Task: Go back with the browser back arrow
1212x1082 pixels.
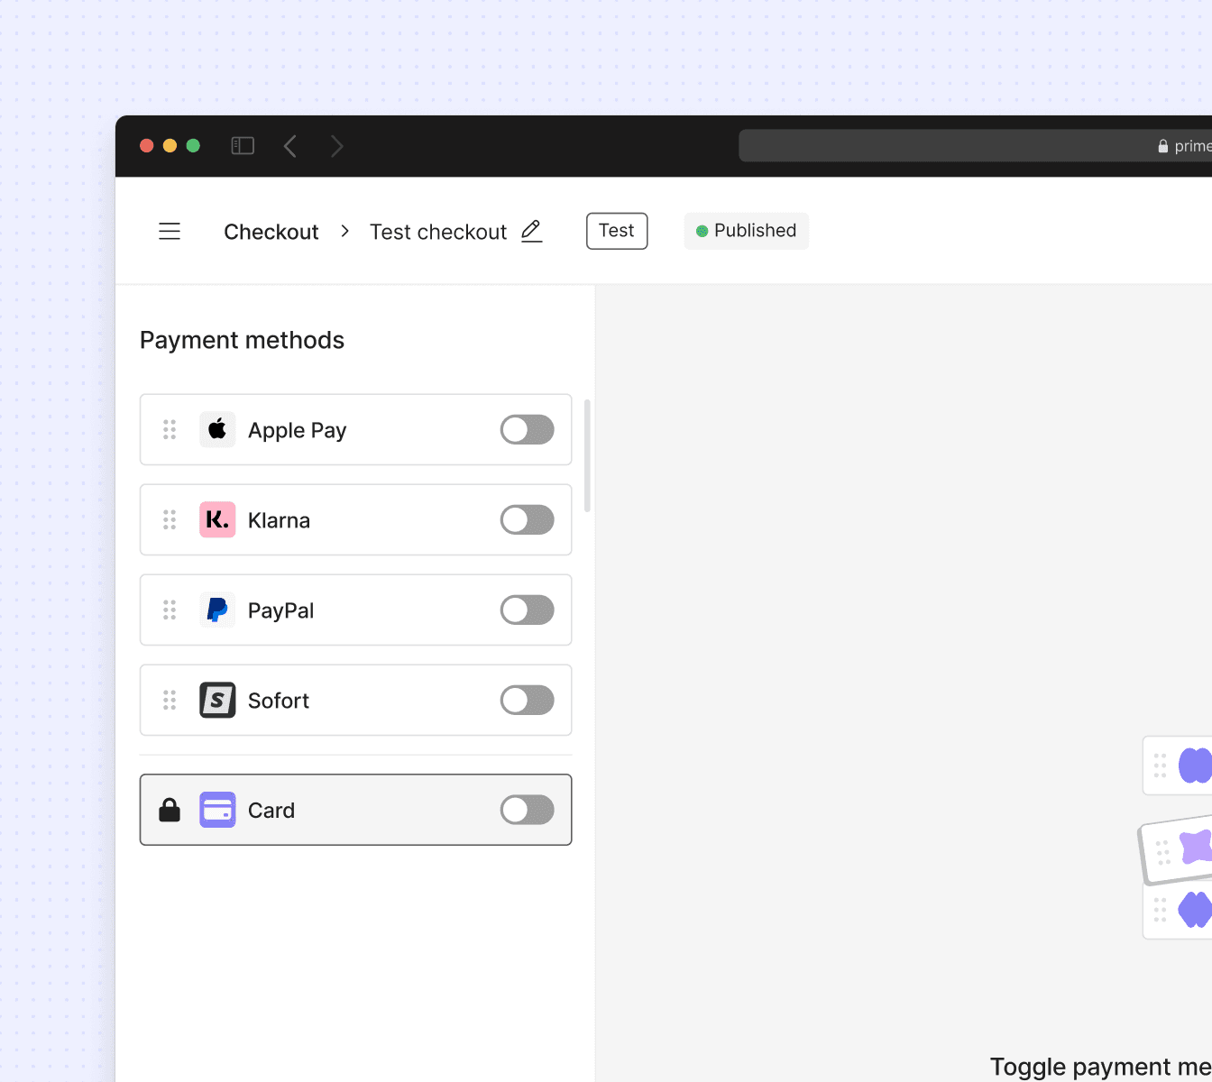Action: (290, 146)
